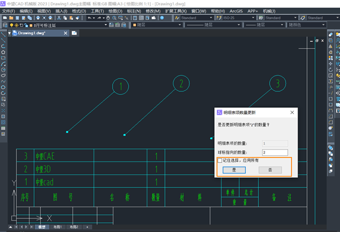Check the 记住选择，应用所有 checkbox
The width and height of the screenshot is (340, 232).
pyautogui.click(x=220, y=160)
